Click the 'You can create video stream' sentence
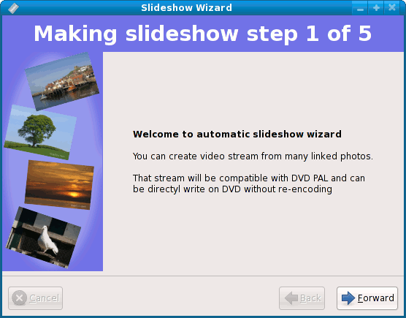This screenshot has height=318, width=406. (253, 156)
